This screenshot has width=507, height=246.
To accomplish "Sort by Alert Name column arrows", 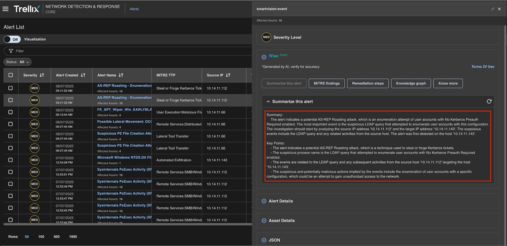I will pyautogui.click(x=121, y=75).
